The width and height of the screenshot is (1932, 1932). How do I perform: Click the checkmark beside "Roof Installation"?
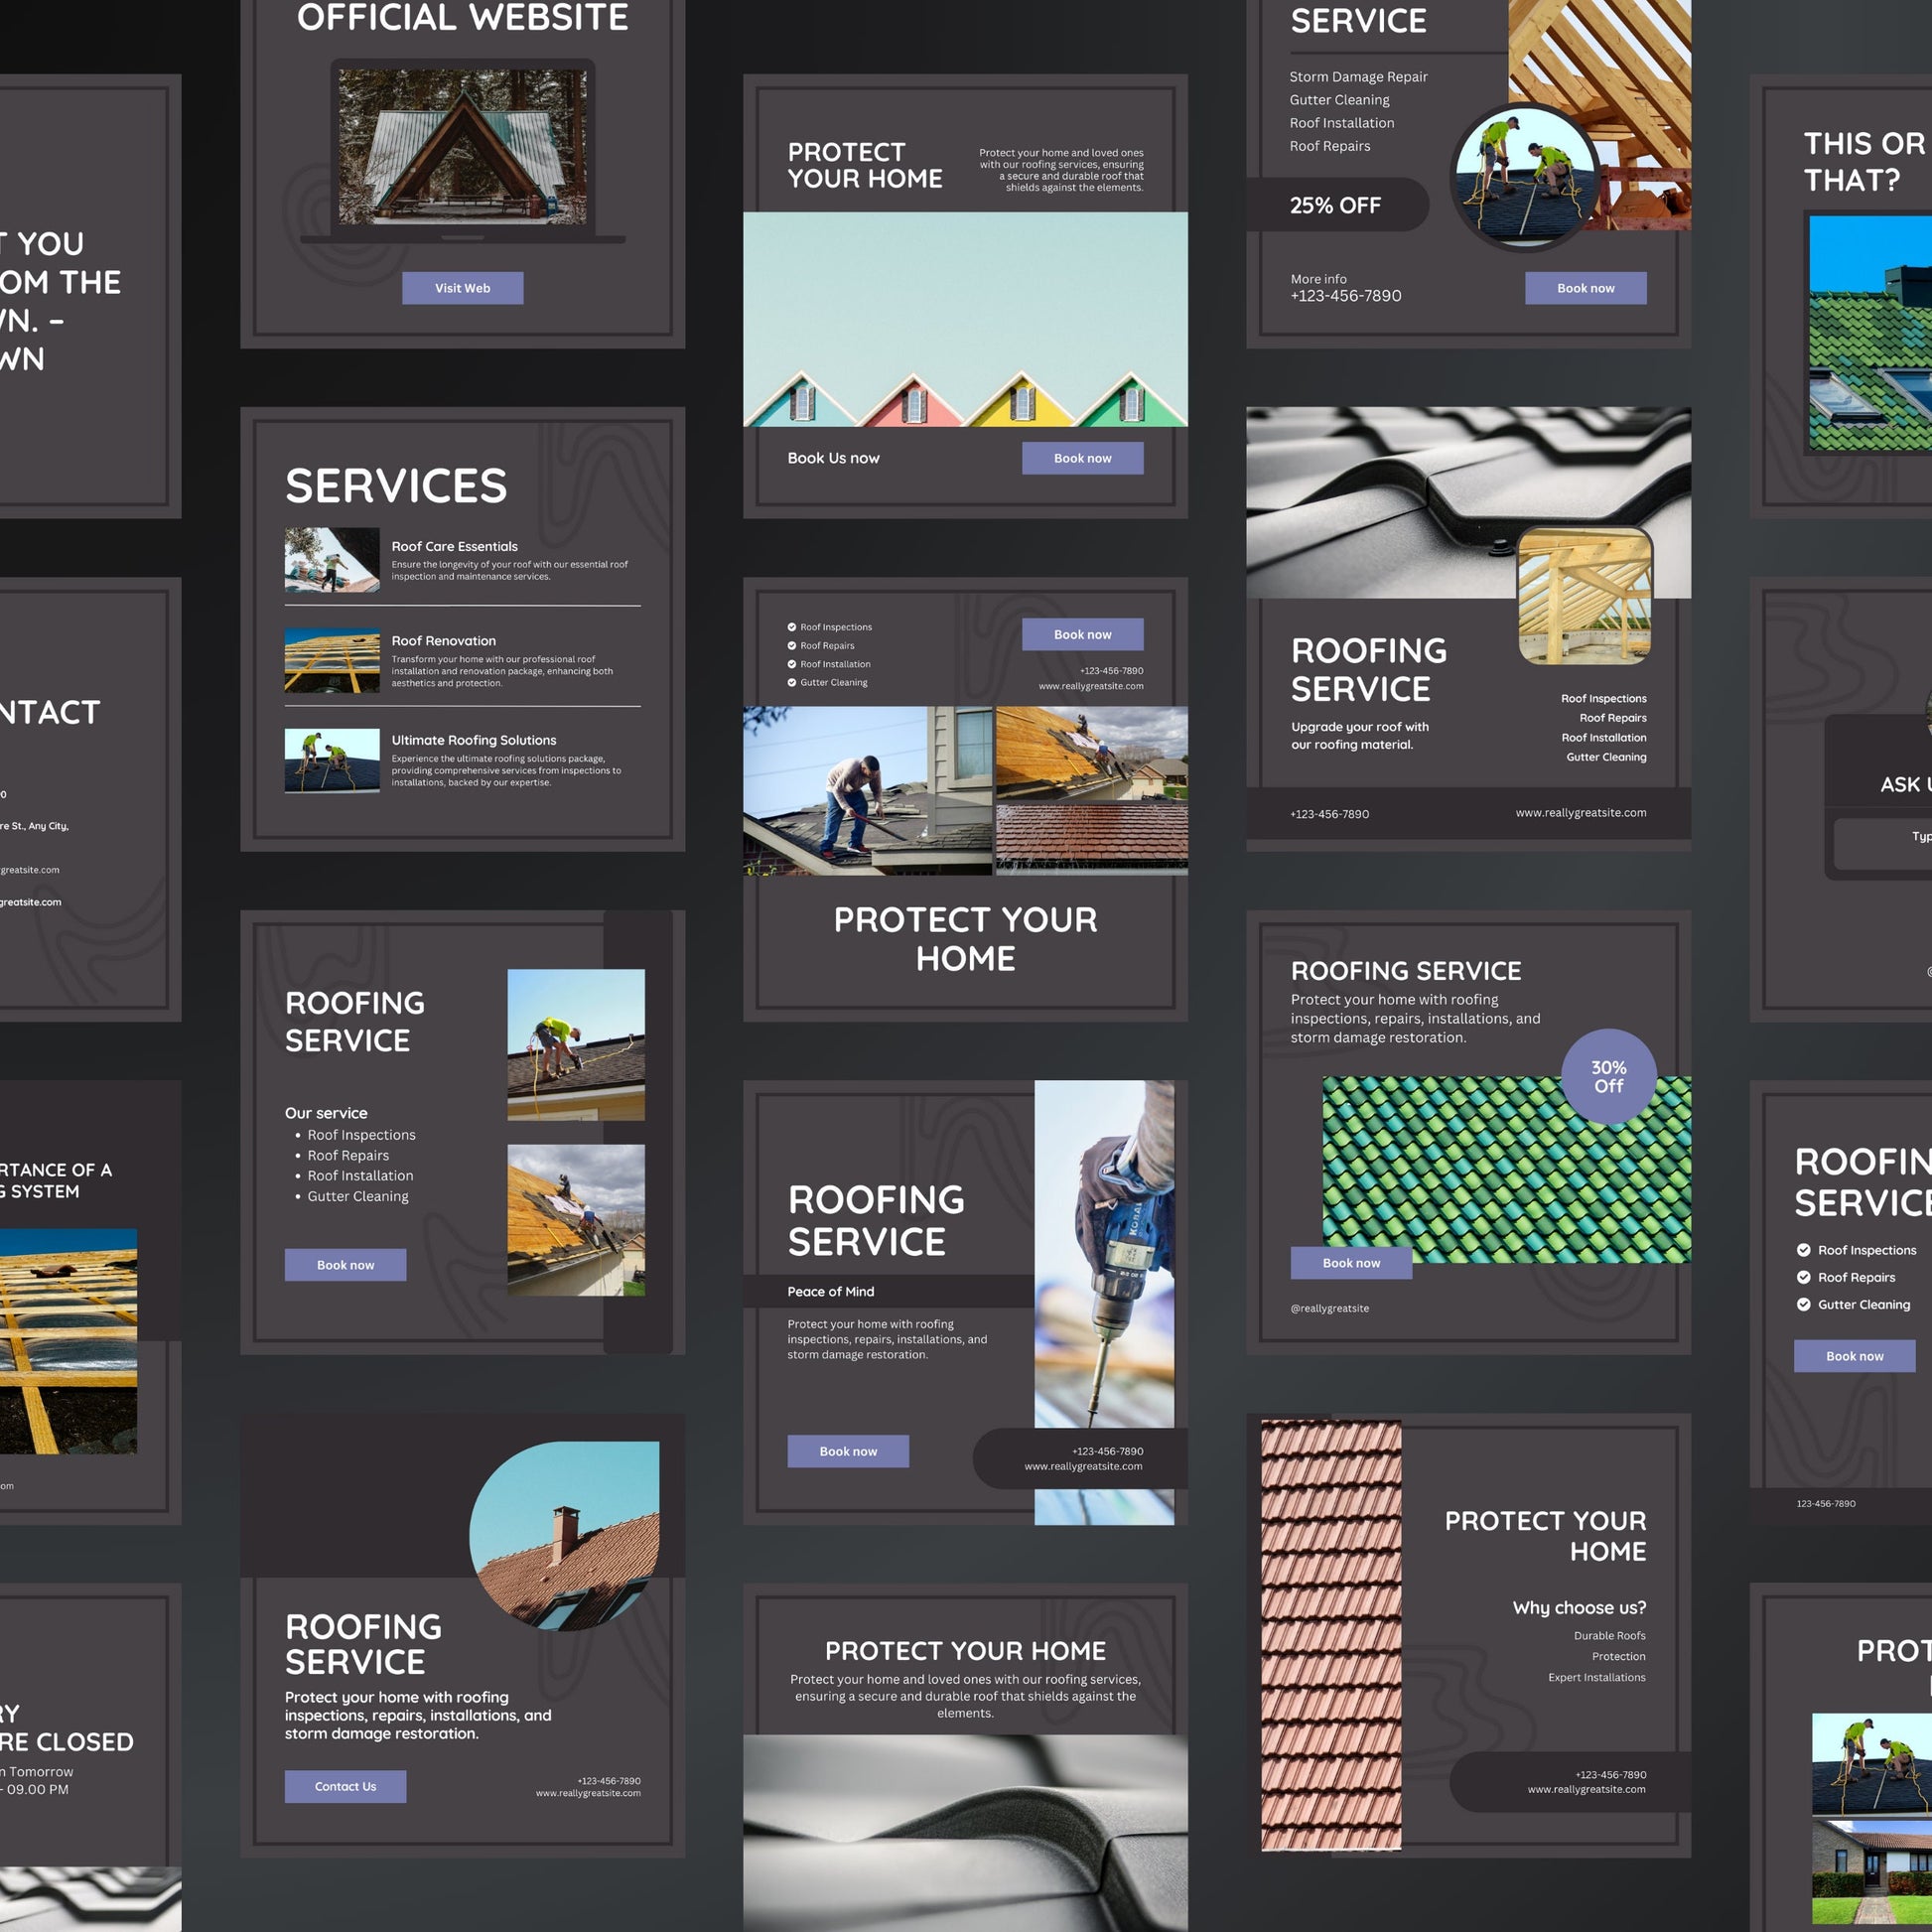pyautogui.click(x=792, y=664)
